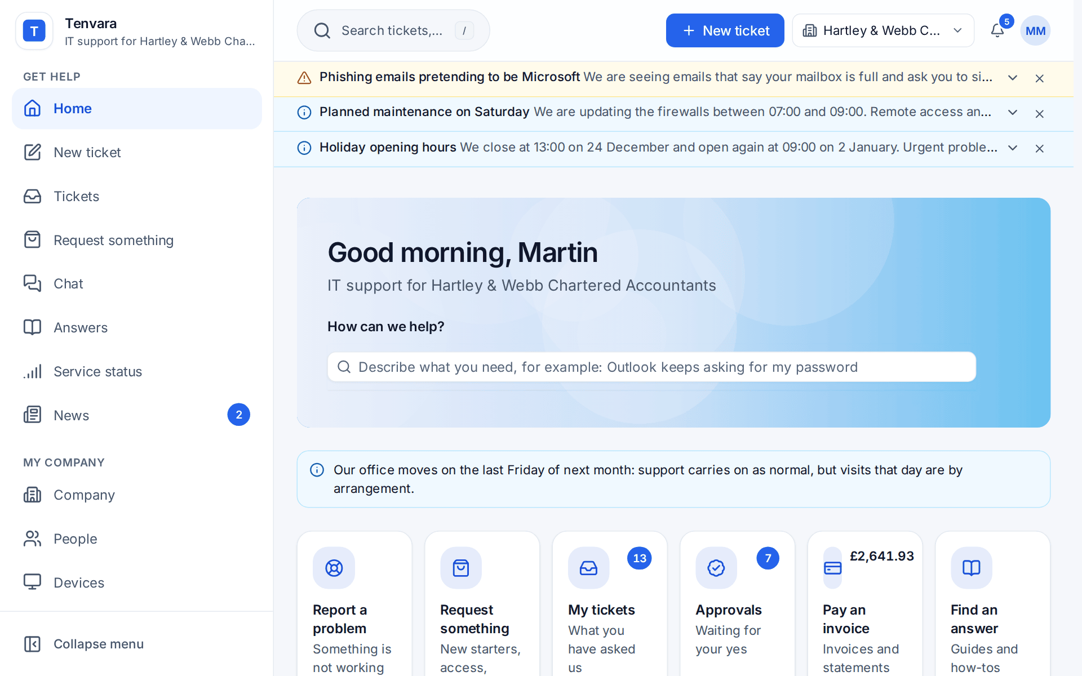Image resolution: width=1082 pixels, height=676 pixels.
Task: Open Request something in the sidebar
Action: coord(137,240)
